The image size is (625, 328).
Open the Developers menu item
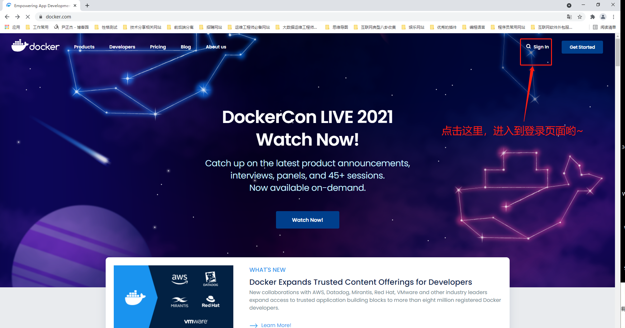(122, 47)
